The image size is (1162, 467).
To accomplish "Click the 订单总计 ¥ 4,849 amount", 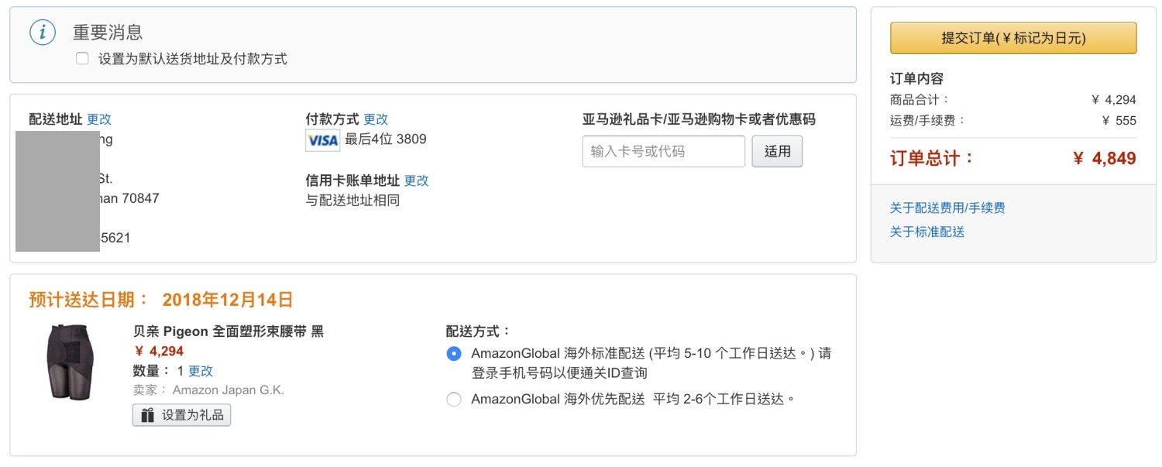I will click(x=1104, y=159).
